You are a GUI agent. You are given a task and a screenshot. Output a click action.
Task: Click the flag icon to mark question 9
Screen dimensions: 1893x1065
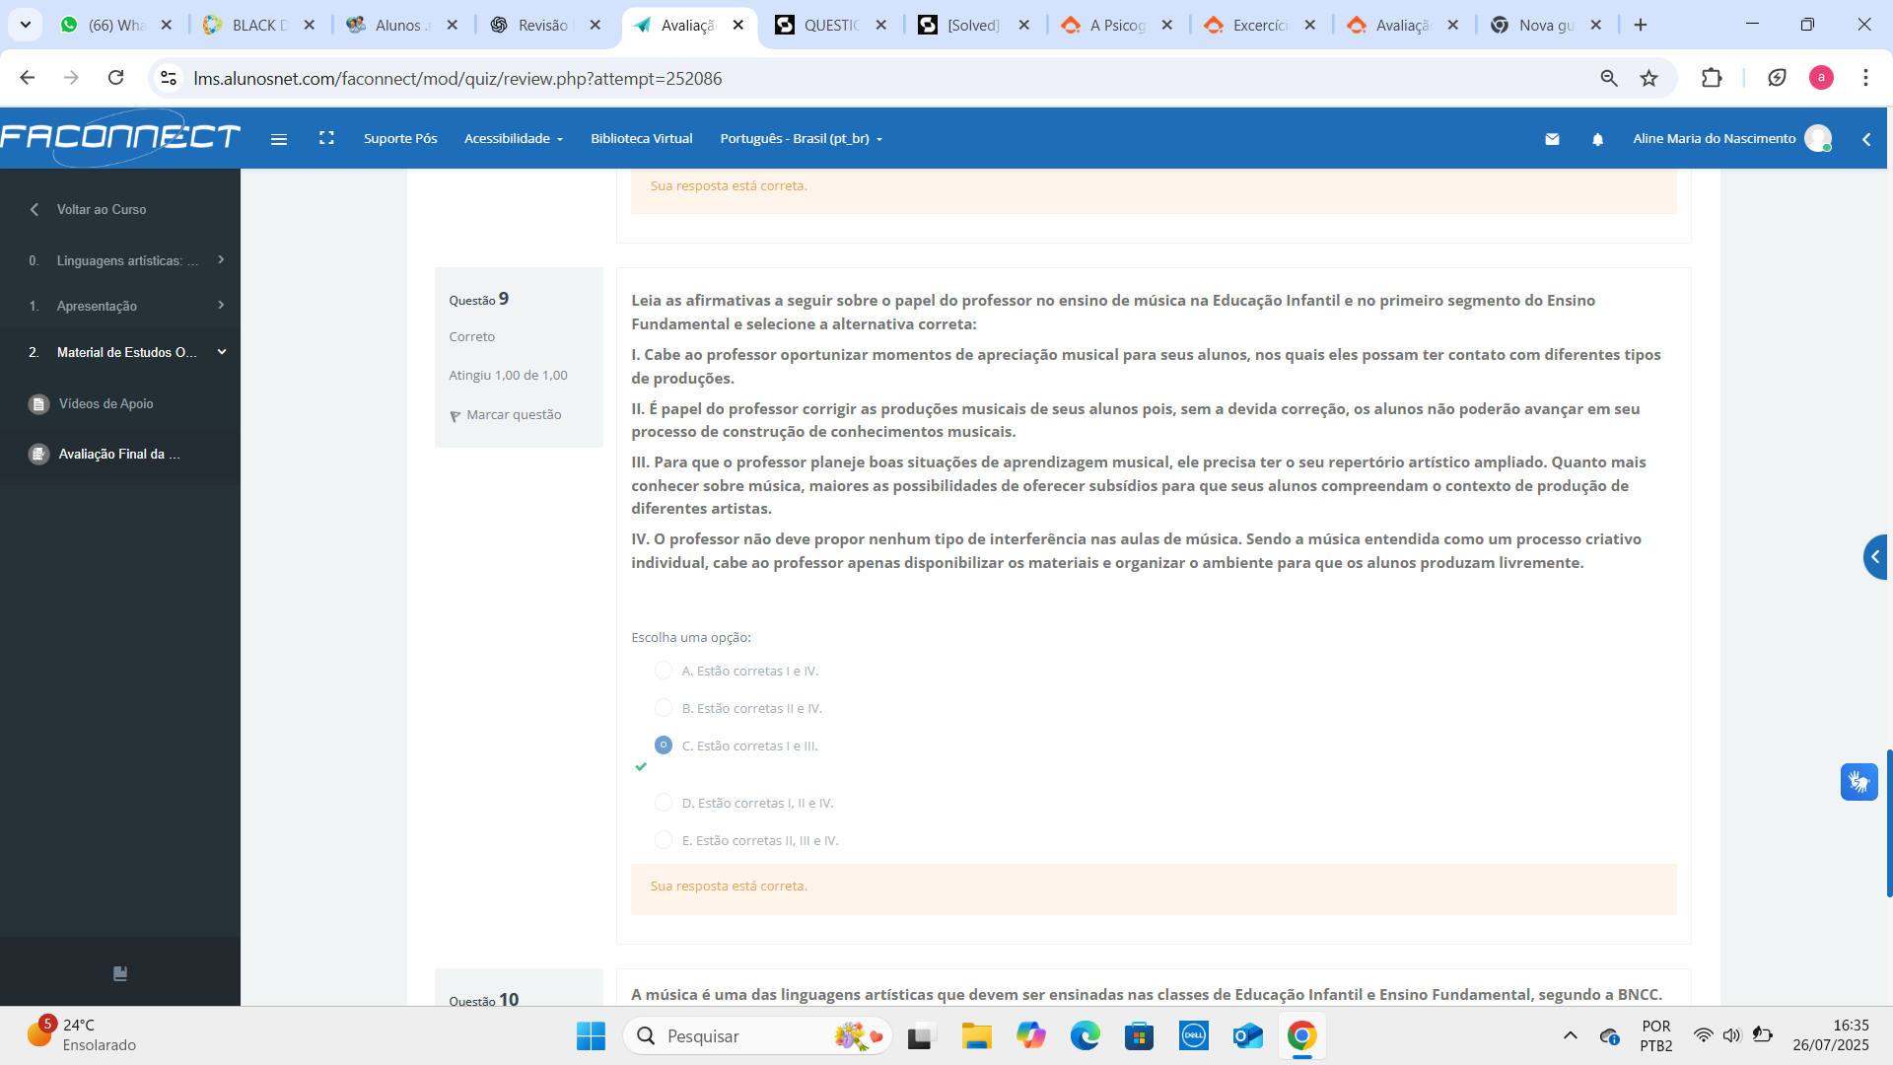456,416
